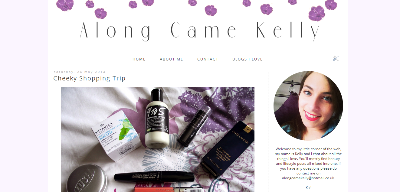
Task: Click the Lash Accelerator Endless mascara tube
Action: (155, 177)
